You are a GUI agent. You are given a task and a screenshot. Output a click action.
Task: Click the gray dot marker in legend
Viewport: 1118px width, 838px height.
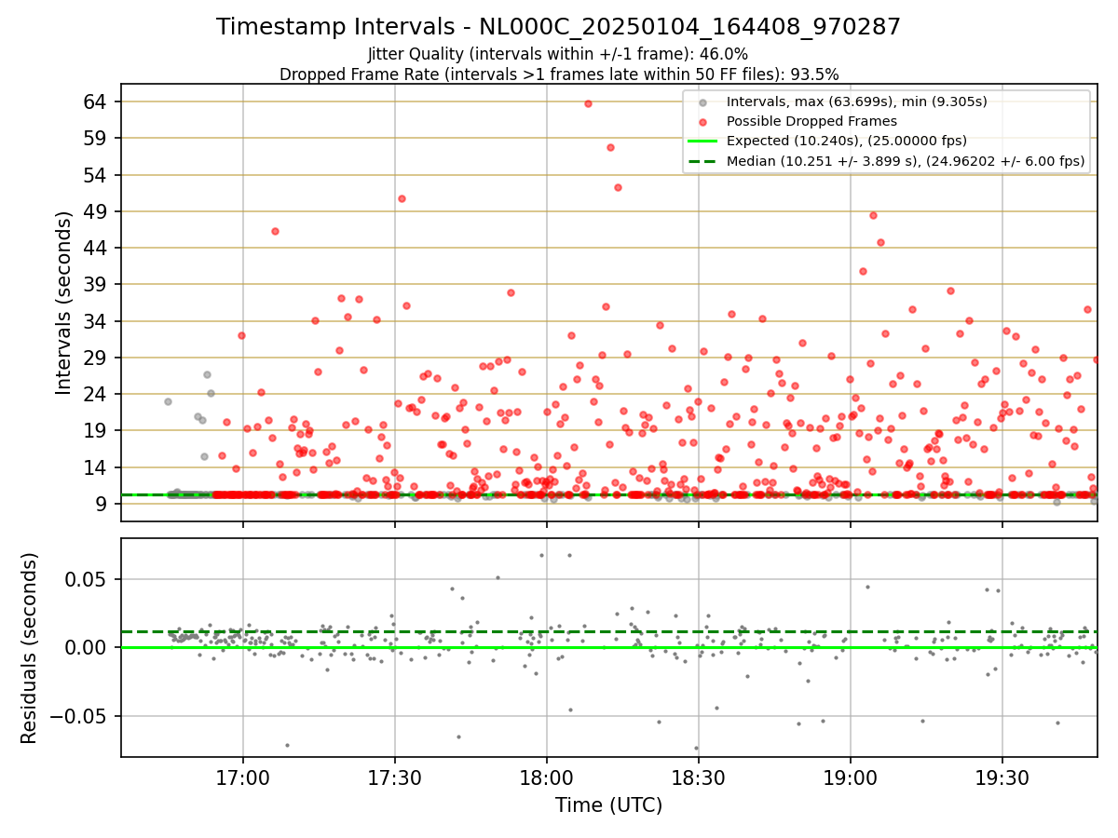pyautogui.click(x=703, y=102)
